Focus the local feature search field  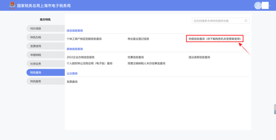coord(218,21)
